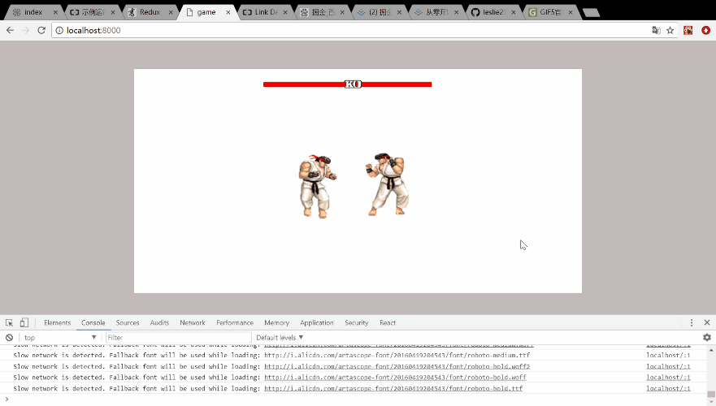Image resolution: width=716 pixels, height=406 pixels.
Task: Click the red-faced extension icon
Action: point(688,30)
